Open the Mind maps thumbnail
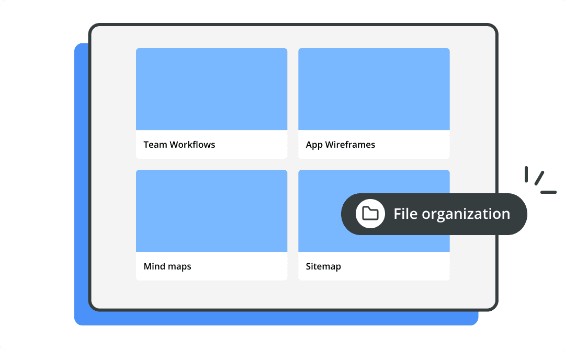 211,210
